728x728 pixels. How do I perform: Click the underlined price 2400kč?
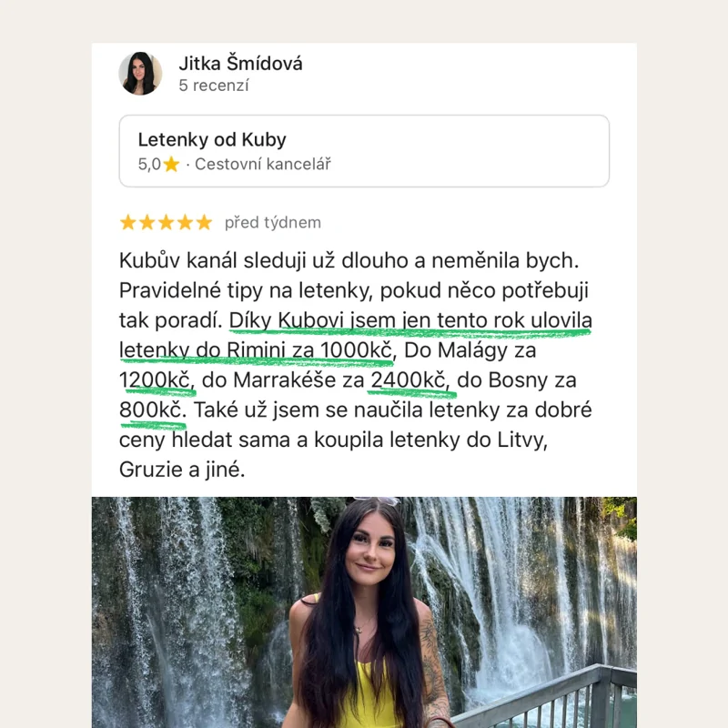click(409, 379)
